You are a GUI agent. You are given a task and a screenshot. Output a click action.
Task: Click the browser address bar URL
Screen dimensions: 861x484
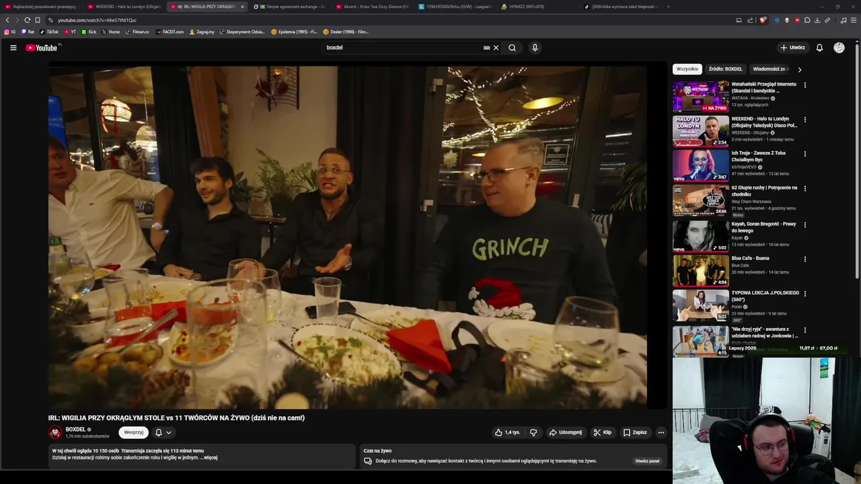coord(98,20)
